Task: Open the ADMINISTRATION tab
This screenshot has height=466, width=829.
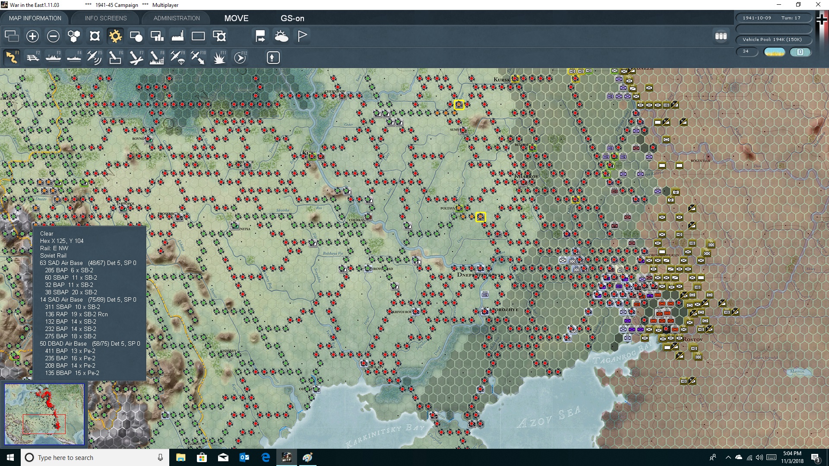Action: [x=177, y=18]
